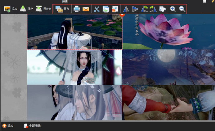Screen dimensions: 215x131
Task: Select the woman with umbrella image
Action: tap(74, 67)
